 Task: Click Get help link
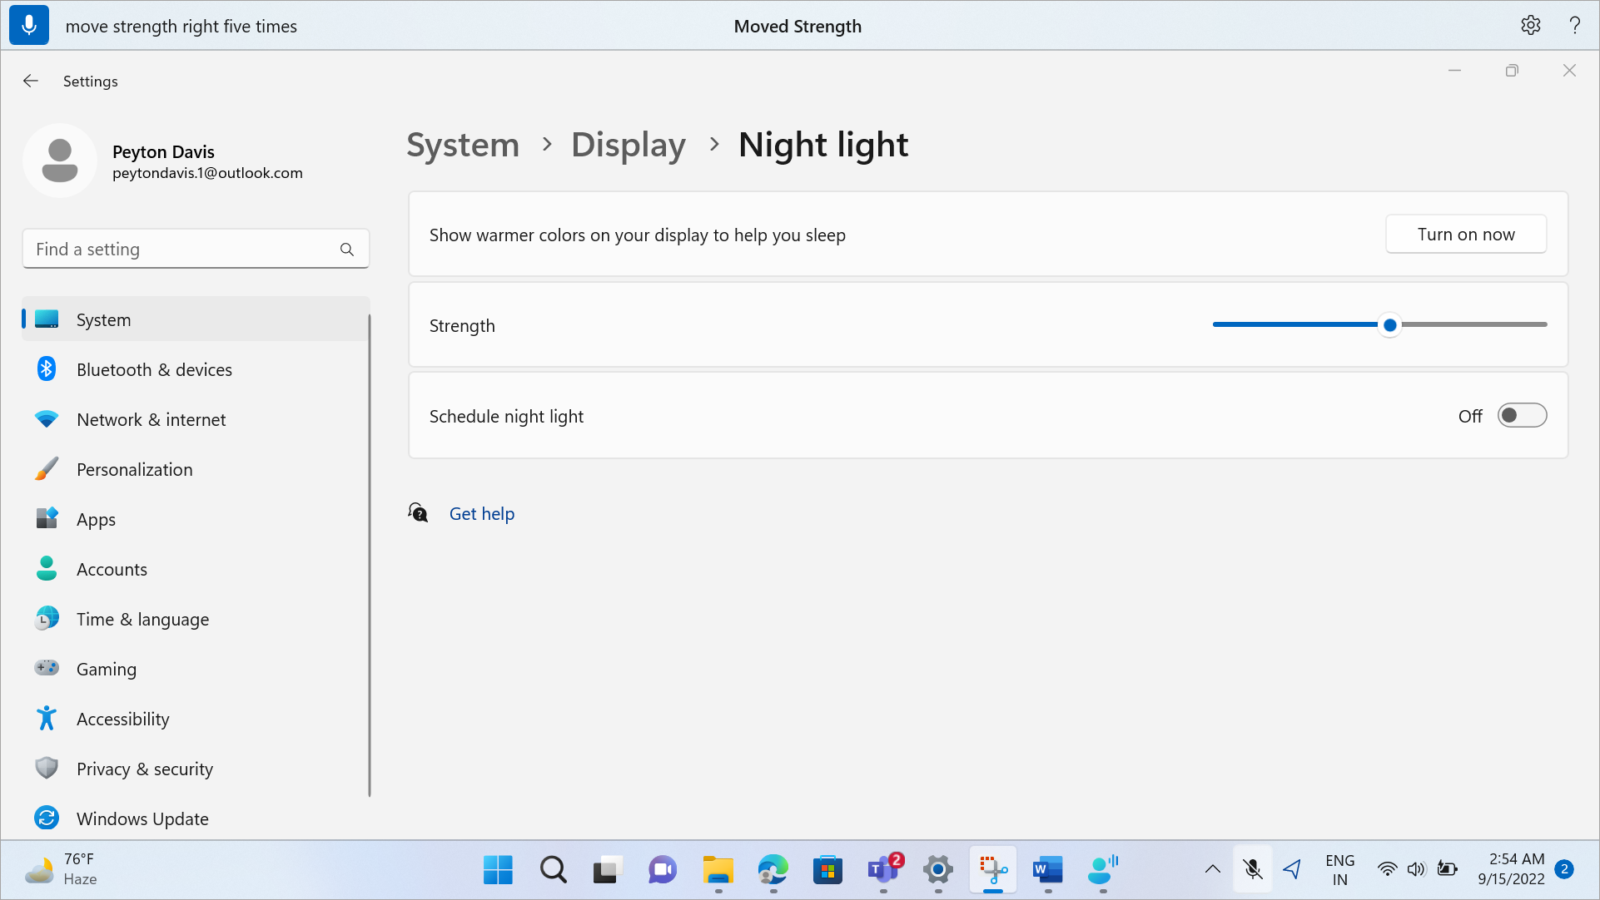pyautogui.click(x=483, y=512)
